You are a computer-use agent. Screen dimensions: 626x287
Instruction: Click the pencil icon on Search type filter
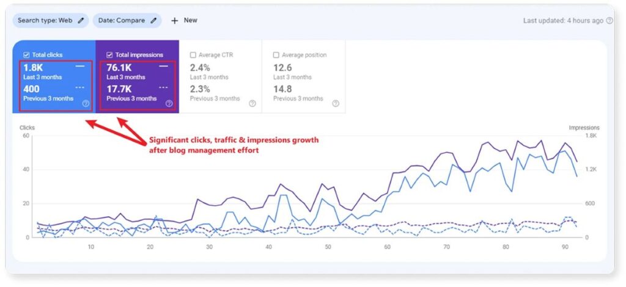pos(81,21)
